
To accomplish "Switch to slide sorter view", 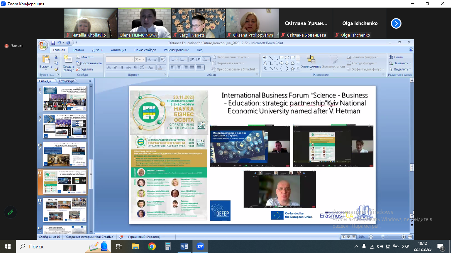I will click(348, 237).
